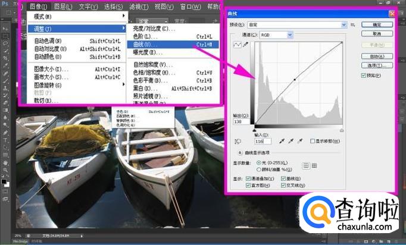Click the black point slider under the curve

pyautogui.click(x=254, y=130)
